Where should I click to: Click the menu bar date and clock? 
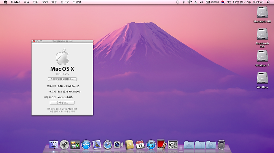(x=245, y=2)
